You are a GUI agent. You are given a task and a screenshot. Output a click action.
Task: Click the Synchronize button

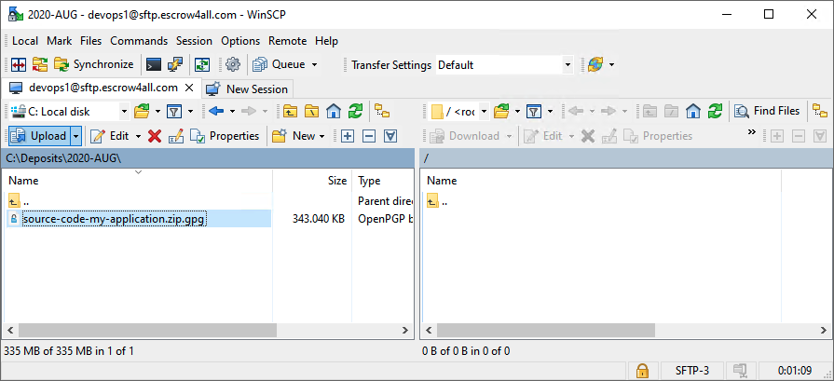coord(94,65)
